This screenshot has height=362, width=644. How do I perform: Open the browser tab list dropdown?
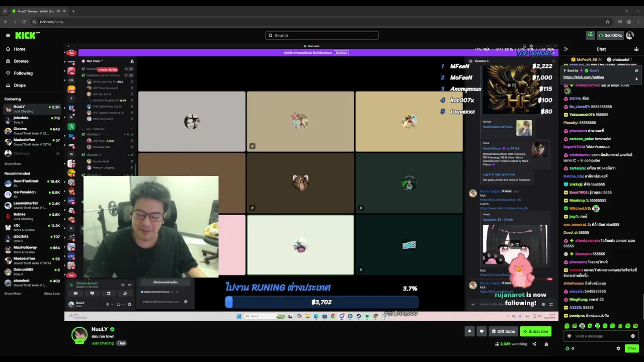pyautogui.click(x=5, y=11)
